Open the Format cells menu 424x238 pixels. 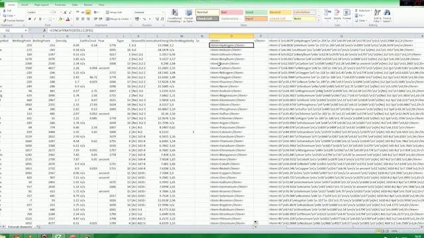point(346,15)
